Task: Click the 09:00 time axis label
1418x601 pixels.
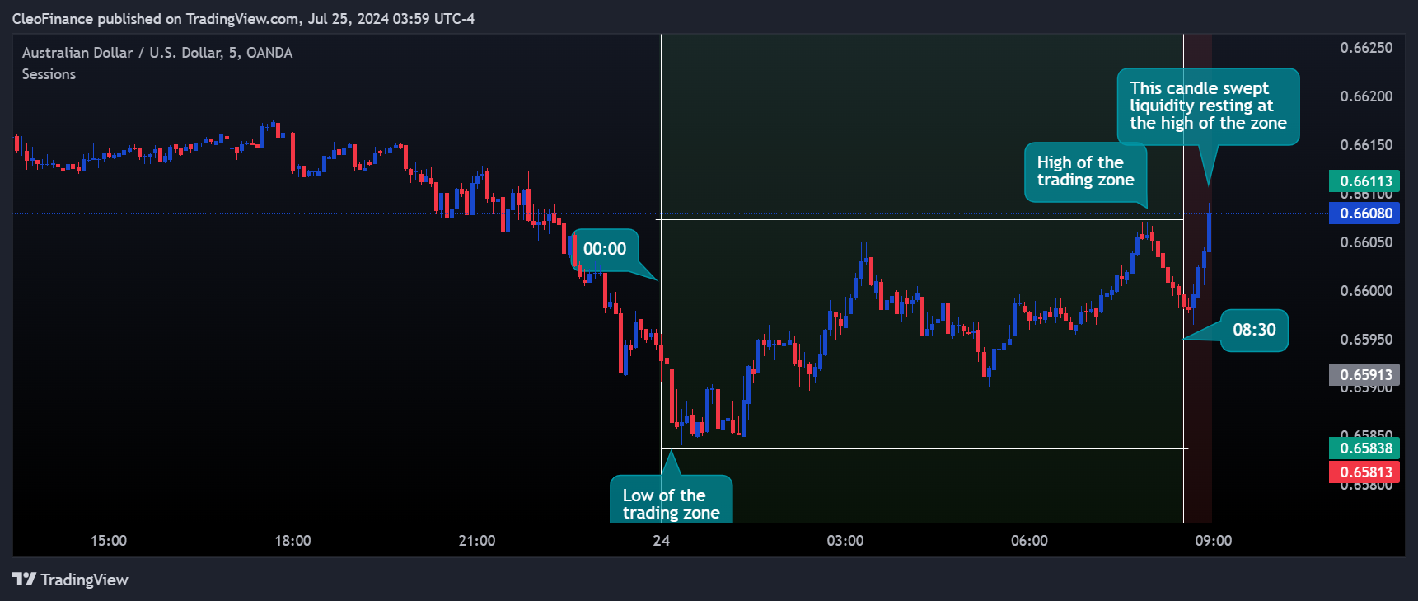Action: [1214, 541]
